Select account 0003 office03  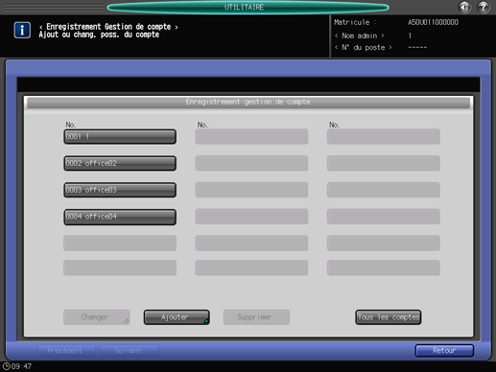[x=120, y=190]
